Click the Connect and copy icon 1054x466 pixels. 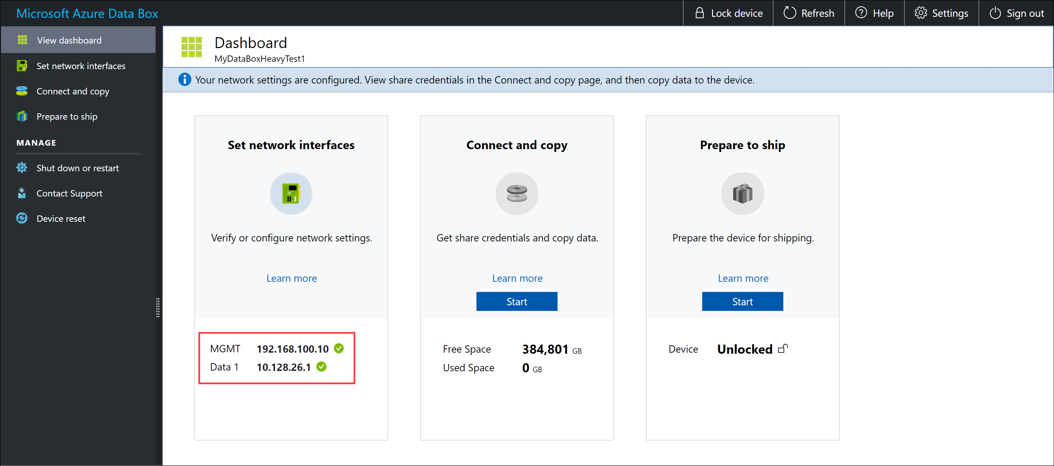click(517, 194)
